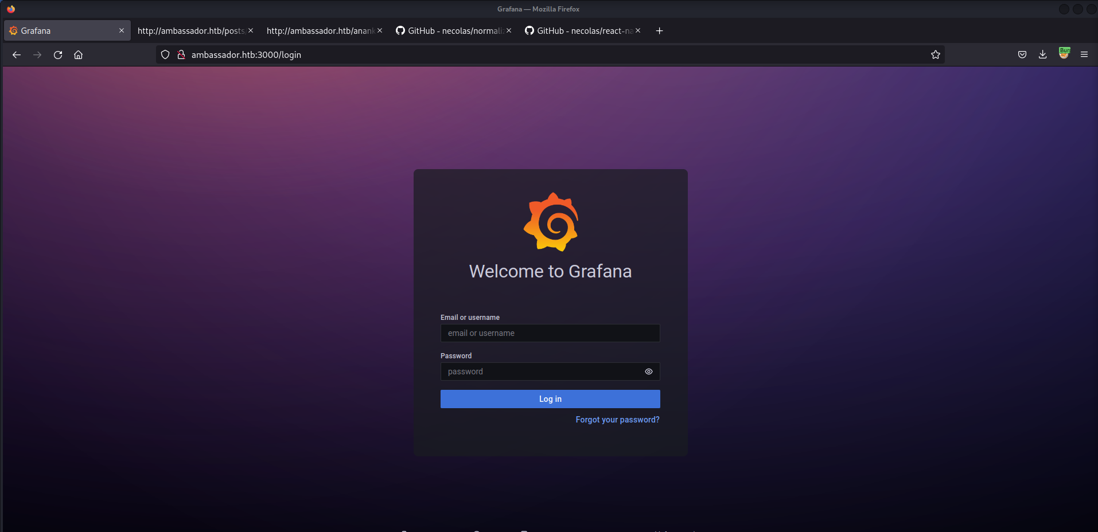Click the Grafana logo on login card
This screenshot has width=1098, height=532.
coord(551,222)
